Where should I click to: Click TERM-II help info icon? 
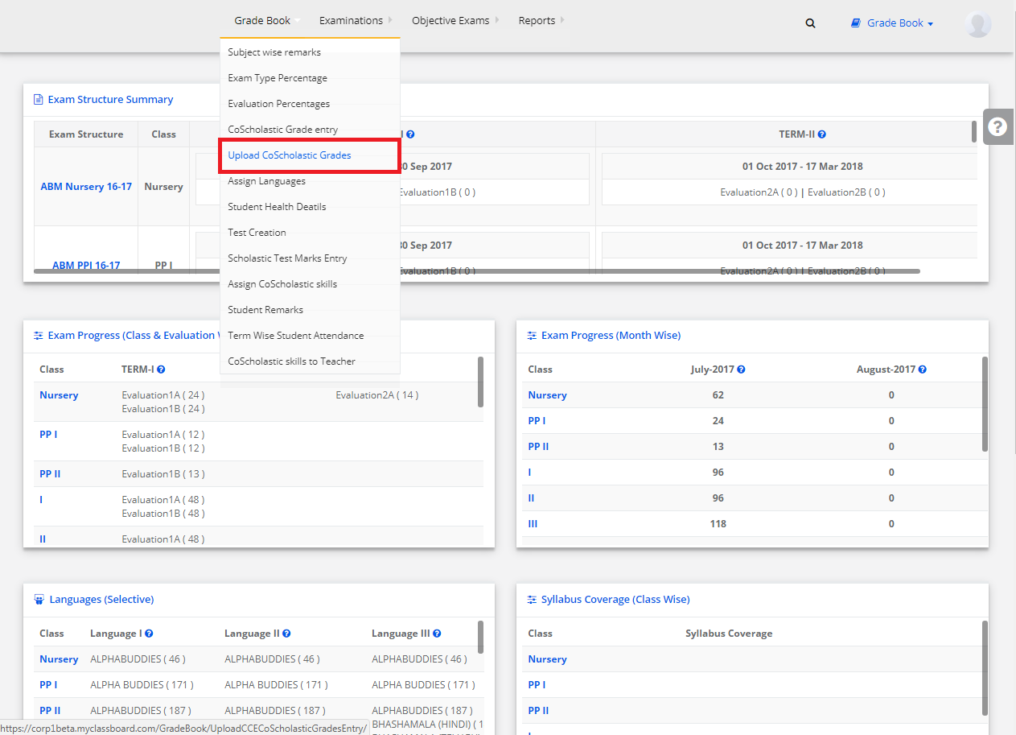(821, 135)
